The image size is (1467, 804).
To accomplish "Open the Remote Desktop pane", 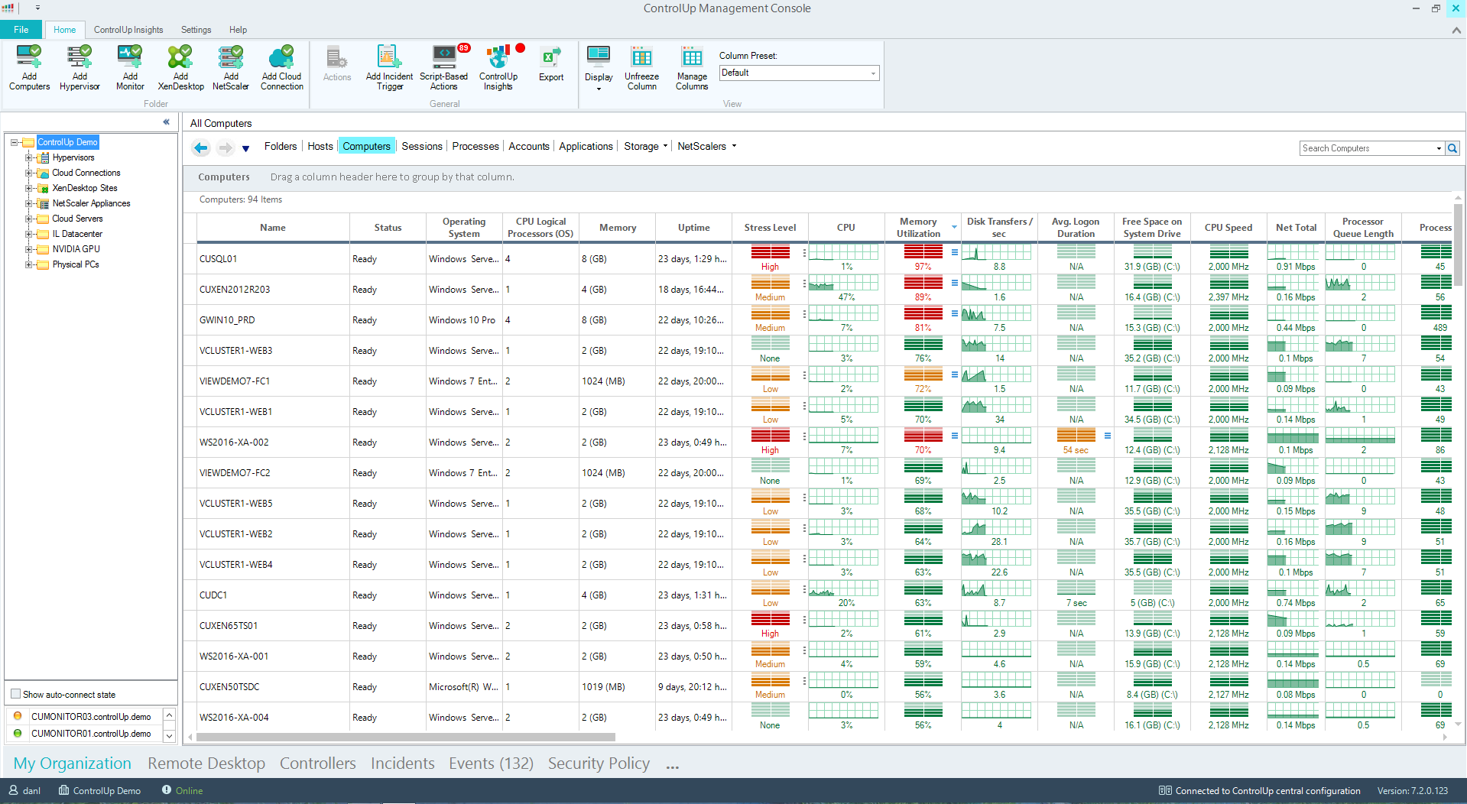I will (x=206, y=763).
